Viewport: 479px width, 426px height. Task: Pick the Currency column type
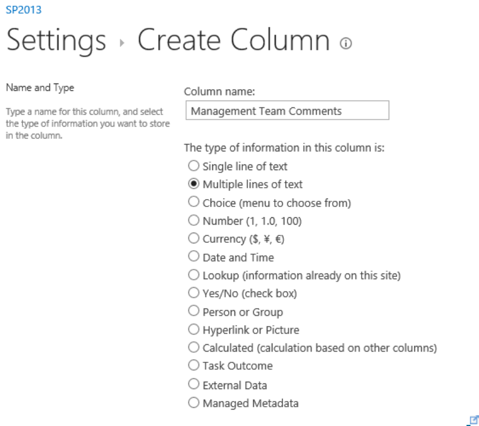point(194,239)
